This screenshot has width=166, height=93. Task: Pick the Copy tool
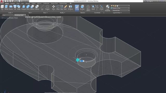click(61, 7)
